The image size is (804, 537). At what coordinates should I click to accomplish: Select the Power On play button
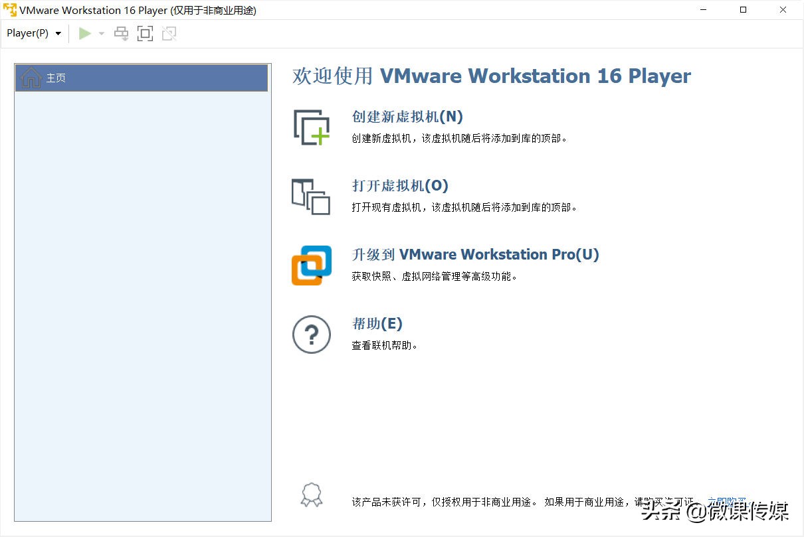pyautogui.click(x=84, y=33)
